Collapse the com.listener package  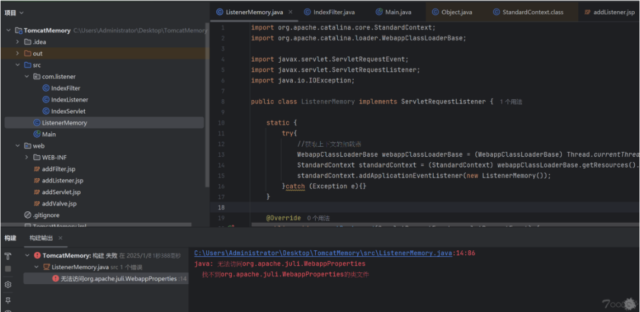pos(27,77)
